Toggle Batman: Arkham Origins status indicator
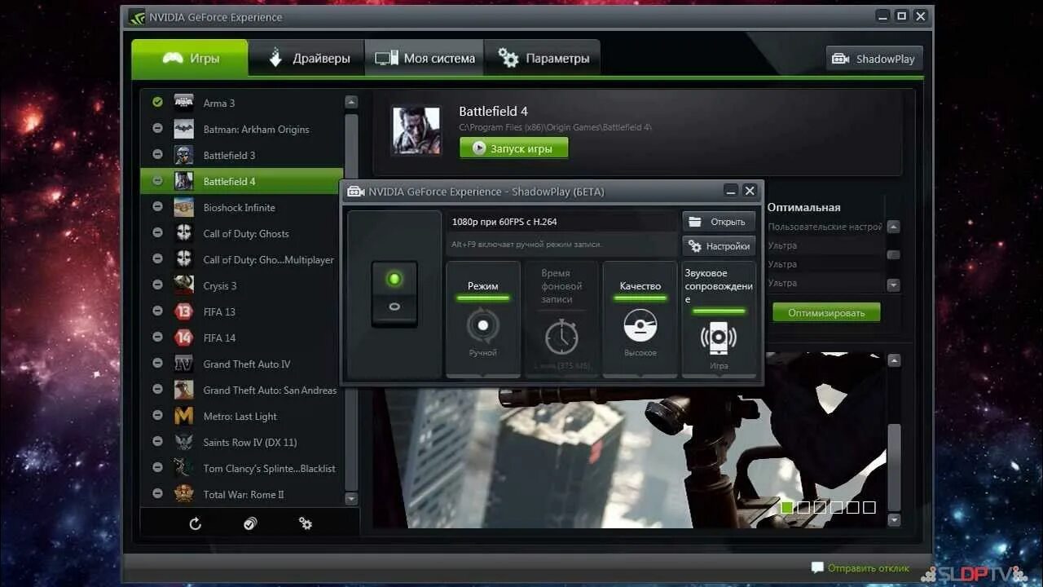Screen dimensions: 1043x587 click(157, 129)
